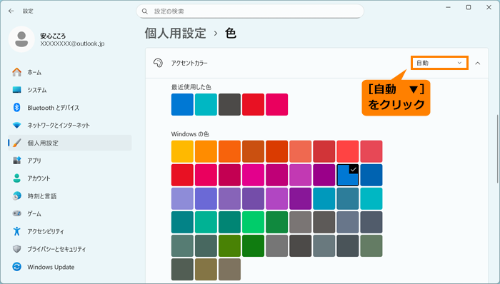Click the アカウント person icon

pos(17,178)
